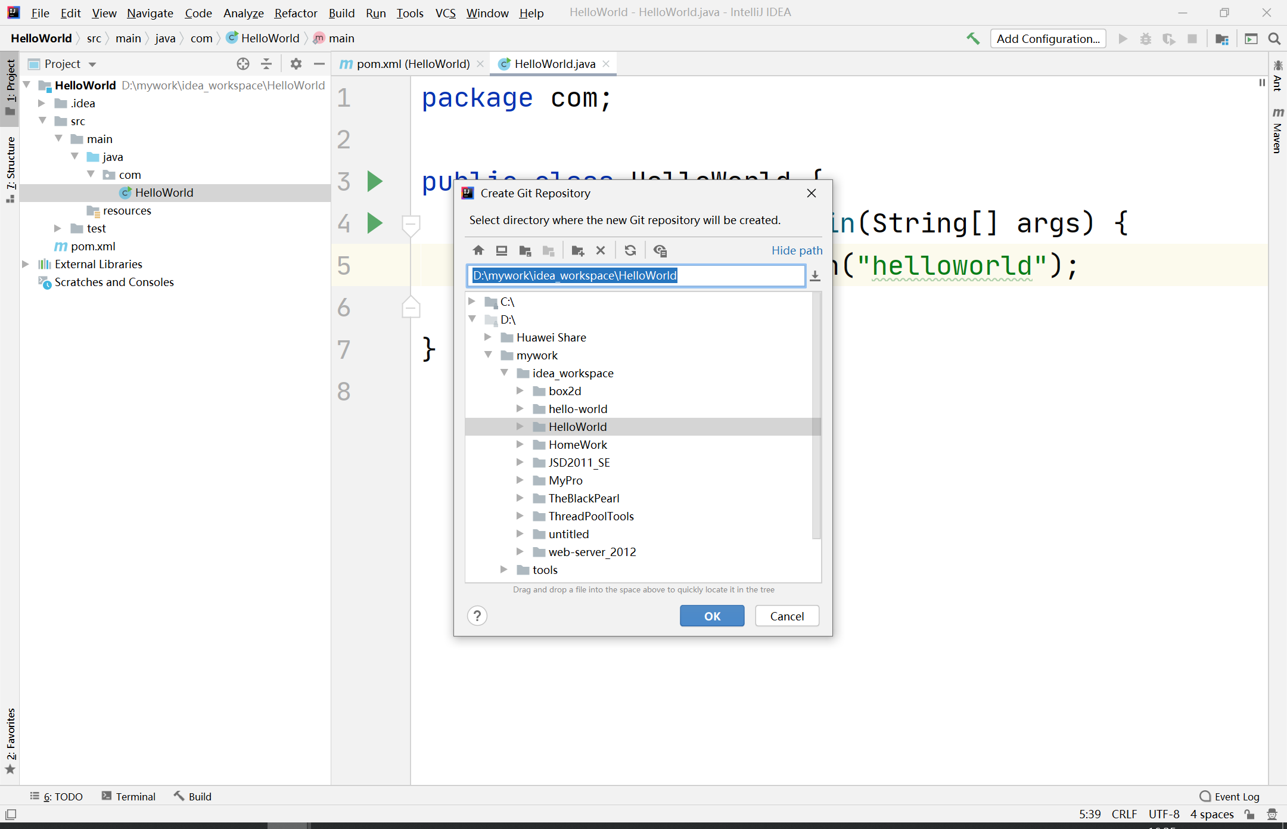Screen dimensions: 1287x829
Task: Expand the C:\ drive in the dialog tree
Action: pyautogui.click(x=472, y=302)
